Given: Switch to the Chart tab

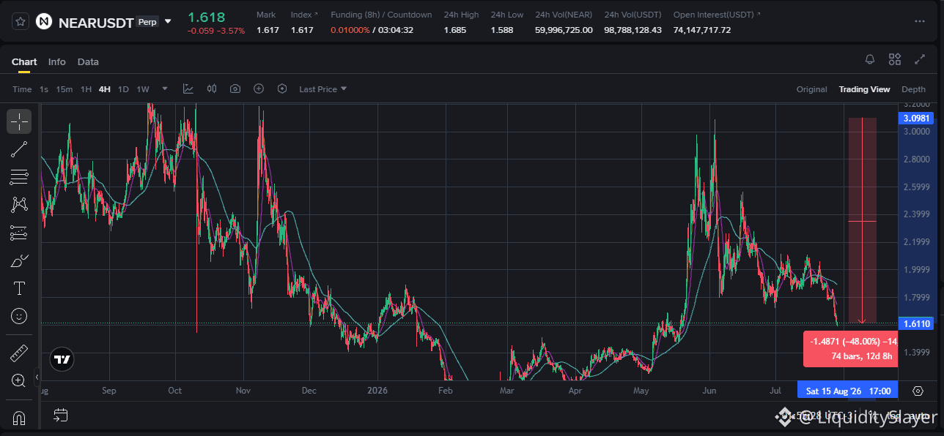Looking at the screenshot, I should [24, 62].
